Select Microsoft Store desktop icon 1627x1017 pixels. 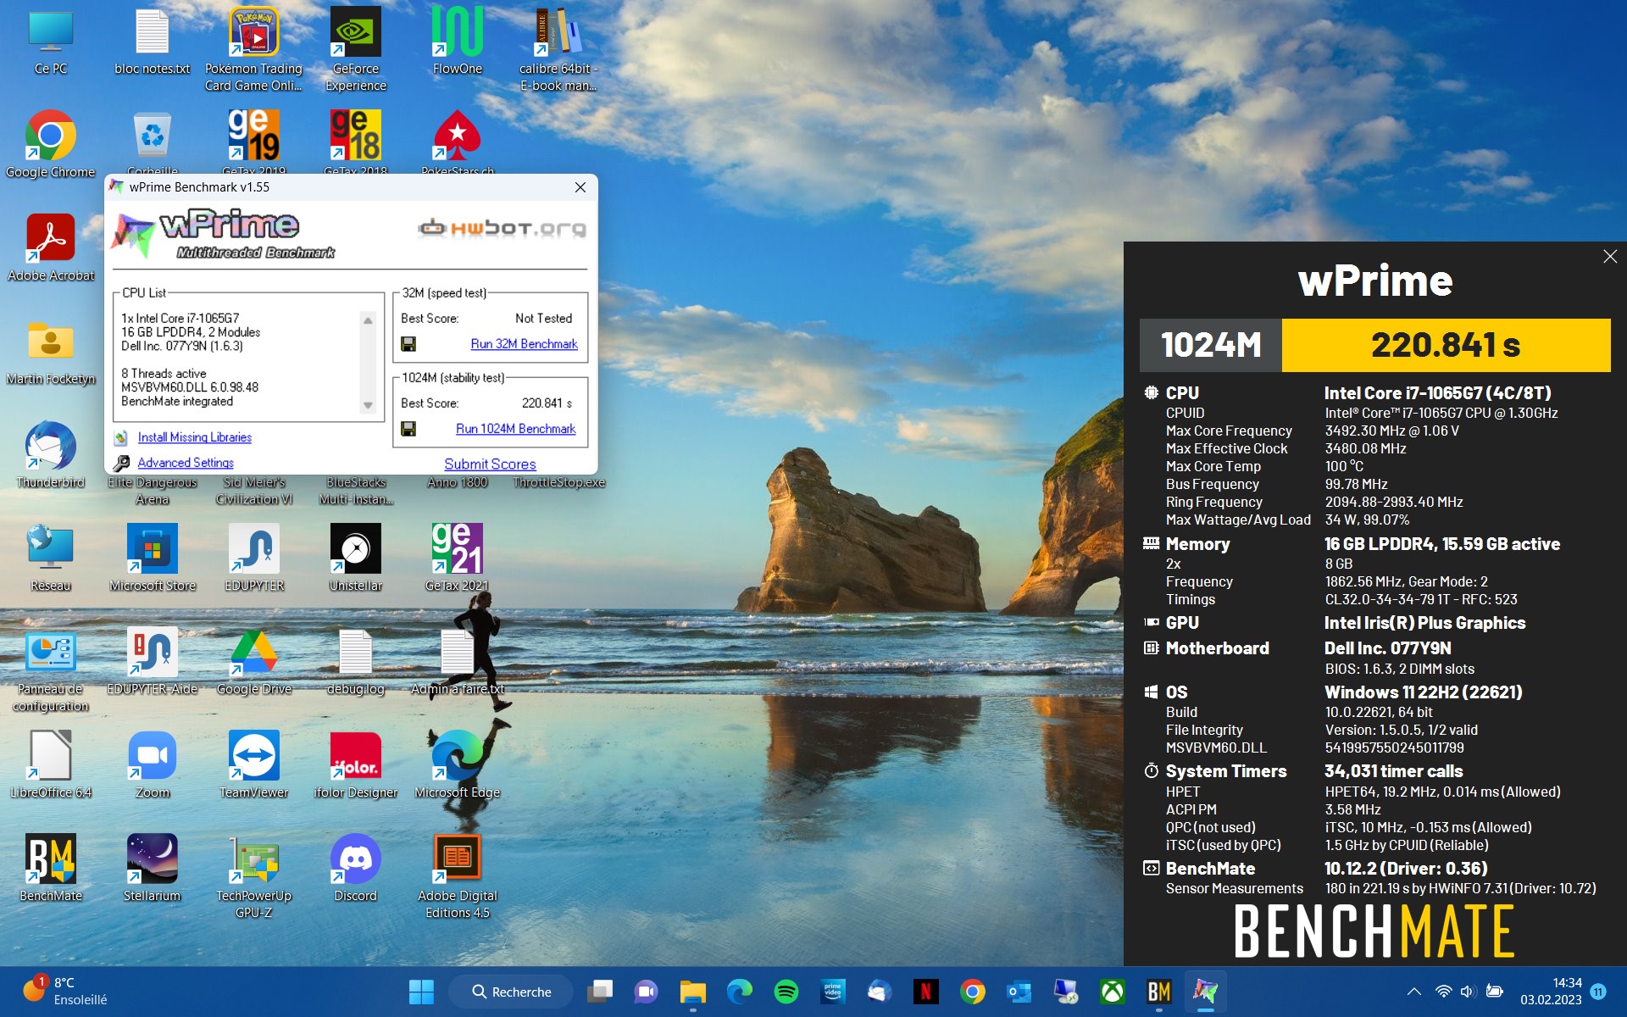point(153,558)
